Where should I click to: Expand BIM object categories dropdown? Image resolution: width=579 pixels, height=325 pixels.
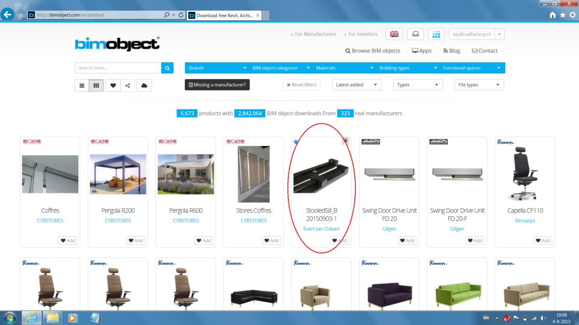[x=280, y=68]
